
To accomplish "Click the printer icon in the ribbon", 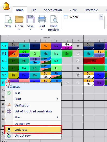I will [x=42, y=19].
